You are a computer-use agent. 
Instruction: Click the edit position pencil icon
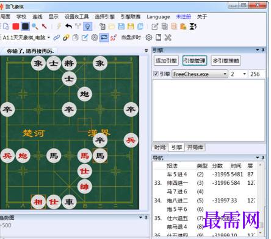click(155, 26)
